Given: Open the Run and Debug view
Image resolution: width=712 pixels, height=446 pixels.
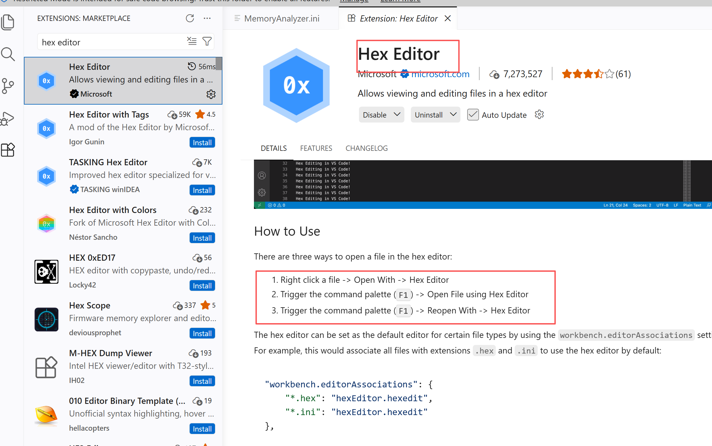Looking at the screenshot, I should [x=8, y=119].
